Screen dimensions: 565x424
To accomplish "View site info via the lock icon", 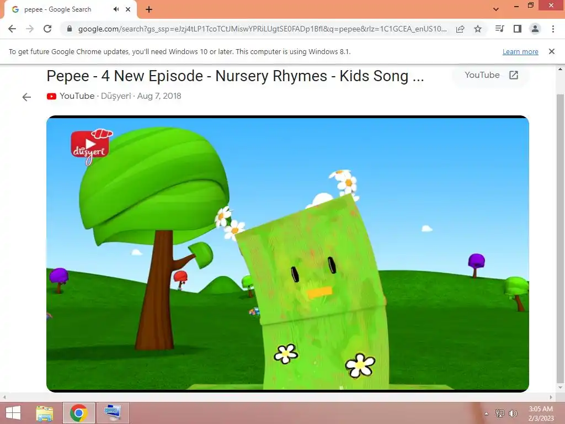I will pos(70,29).
